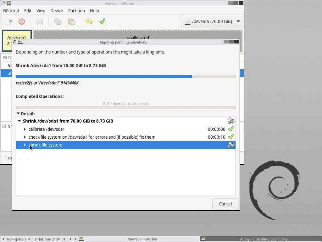Expand the shrink file system step

[25, 145]
